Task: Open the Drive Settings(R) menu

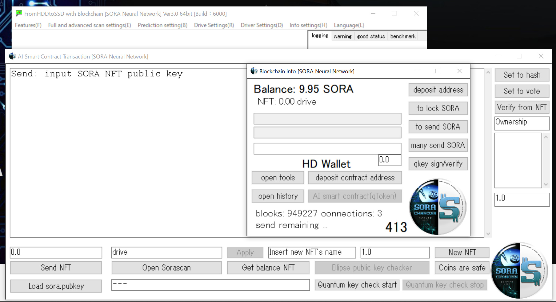Action: (214, 25)
